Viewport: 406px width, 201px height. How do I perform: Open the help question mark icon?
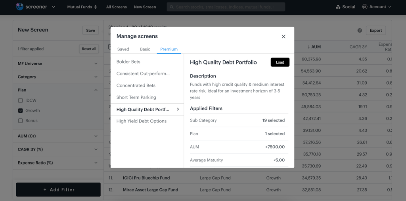point(360,31)
